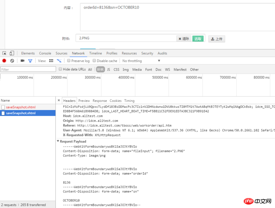Image resolution: width=275 pixels, height=208 pixels.
Task: Activate the inspect element picker icon
Action: coord(4,53)
